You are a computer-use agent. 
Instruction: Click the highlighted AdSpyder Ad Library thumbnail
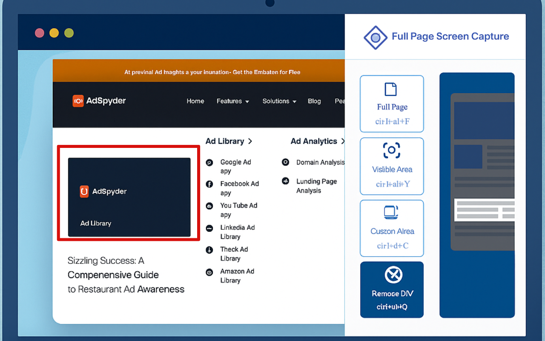(129, 197)
